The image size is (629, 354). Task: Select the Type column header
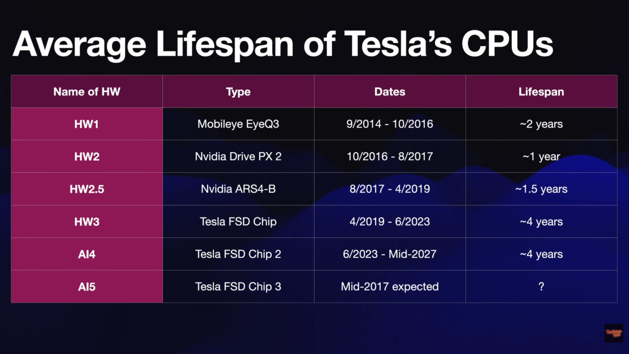(x=238, y=92)
